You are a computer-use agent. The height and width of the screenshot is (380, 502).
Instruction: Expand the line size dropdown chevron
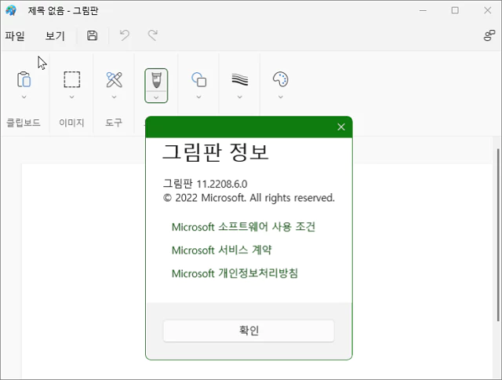(240, 97)
